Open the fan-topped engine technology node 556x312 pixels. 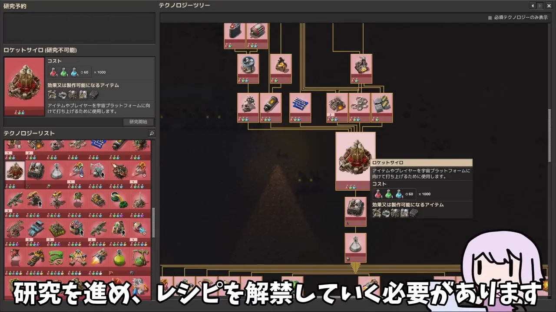pyautogui.click(x=248, y=68)
